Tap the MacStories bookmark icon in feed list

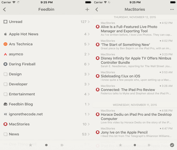tap(5, 124)
